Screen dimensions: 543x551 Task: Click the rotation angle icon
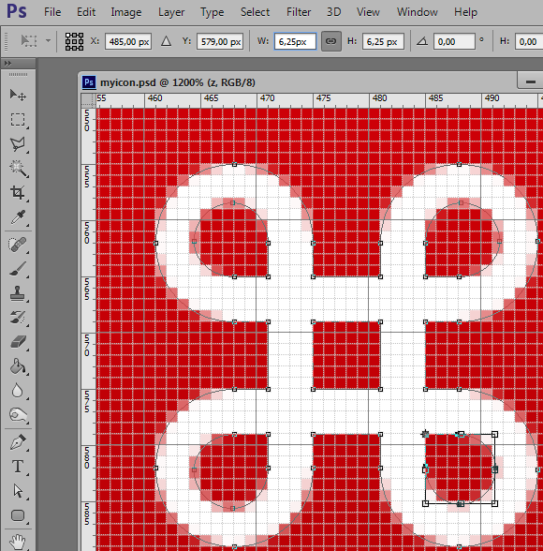click(x=422, y=42)
